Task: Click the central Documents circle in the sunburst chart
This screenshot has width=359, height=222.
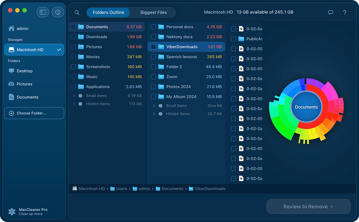Action: [306, 107]
